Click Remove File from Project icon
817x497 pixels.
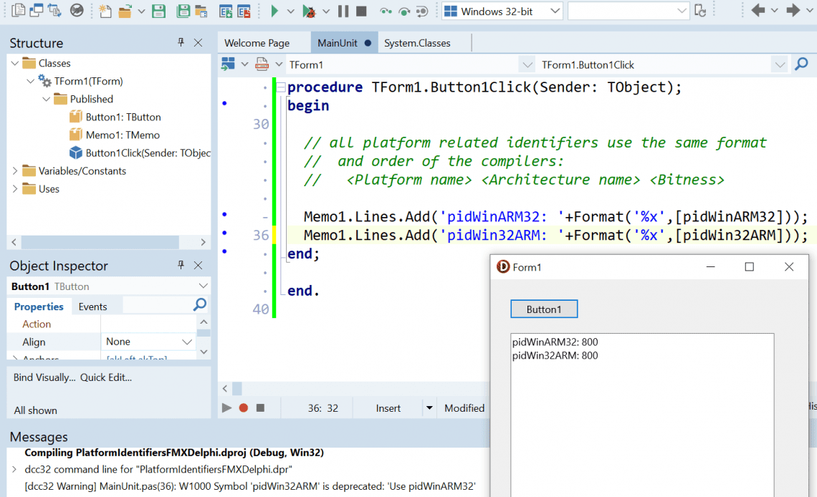[x=244, y=11]
